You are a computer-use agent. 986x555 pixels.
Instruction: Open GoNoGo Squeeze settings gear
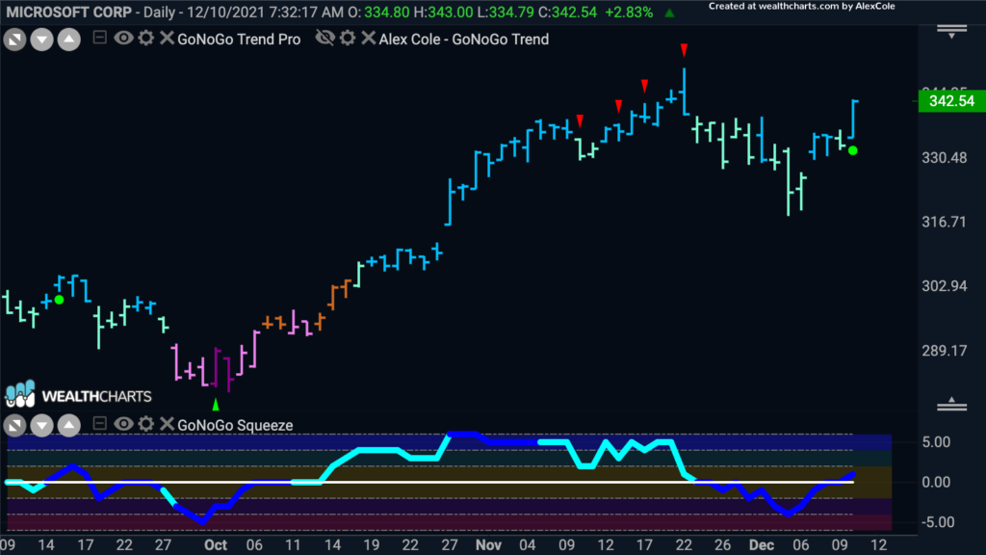[146, 424]
